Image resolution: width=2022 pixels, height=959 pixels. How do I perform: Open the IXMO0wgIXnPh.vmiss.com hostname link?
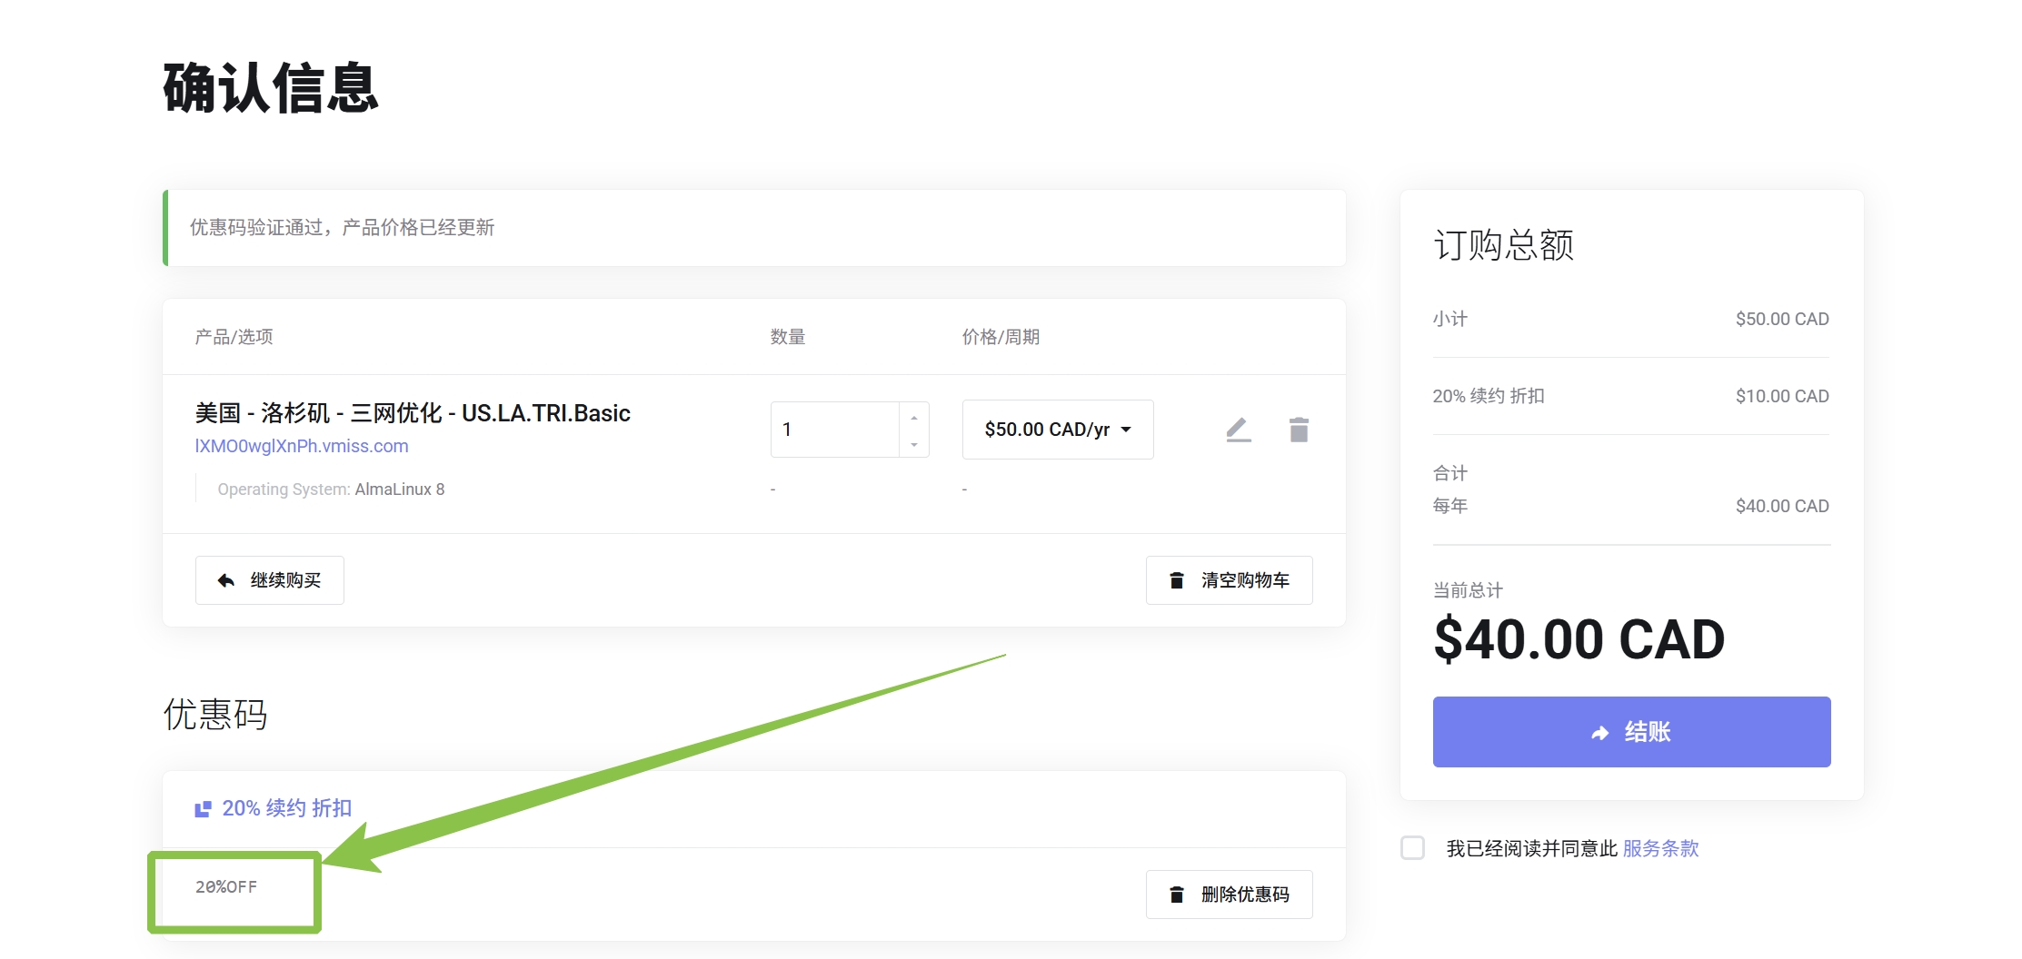(302, 446)
